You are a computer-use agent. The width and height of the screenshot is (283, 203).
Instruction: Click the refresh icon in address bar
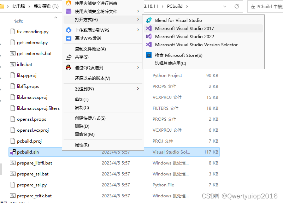(x=237, y=6)
